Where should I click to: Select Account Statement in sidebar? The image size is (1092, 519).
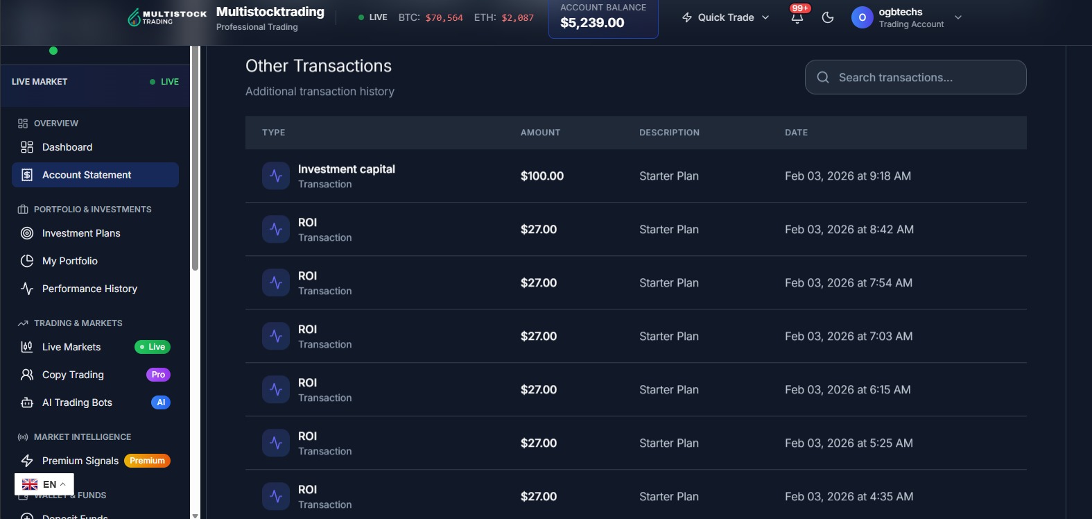pyautogui.click(x=95, y=175)
